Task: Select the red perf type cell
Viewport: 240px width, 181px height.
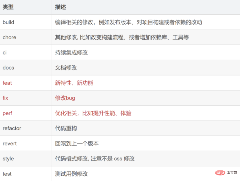Action: [8, 113]
